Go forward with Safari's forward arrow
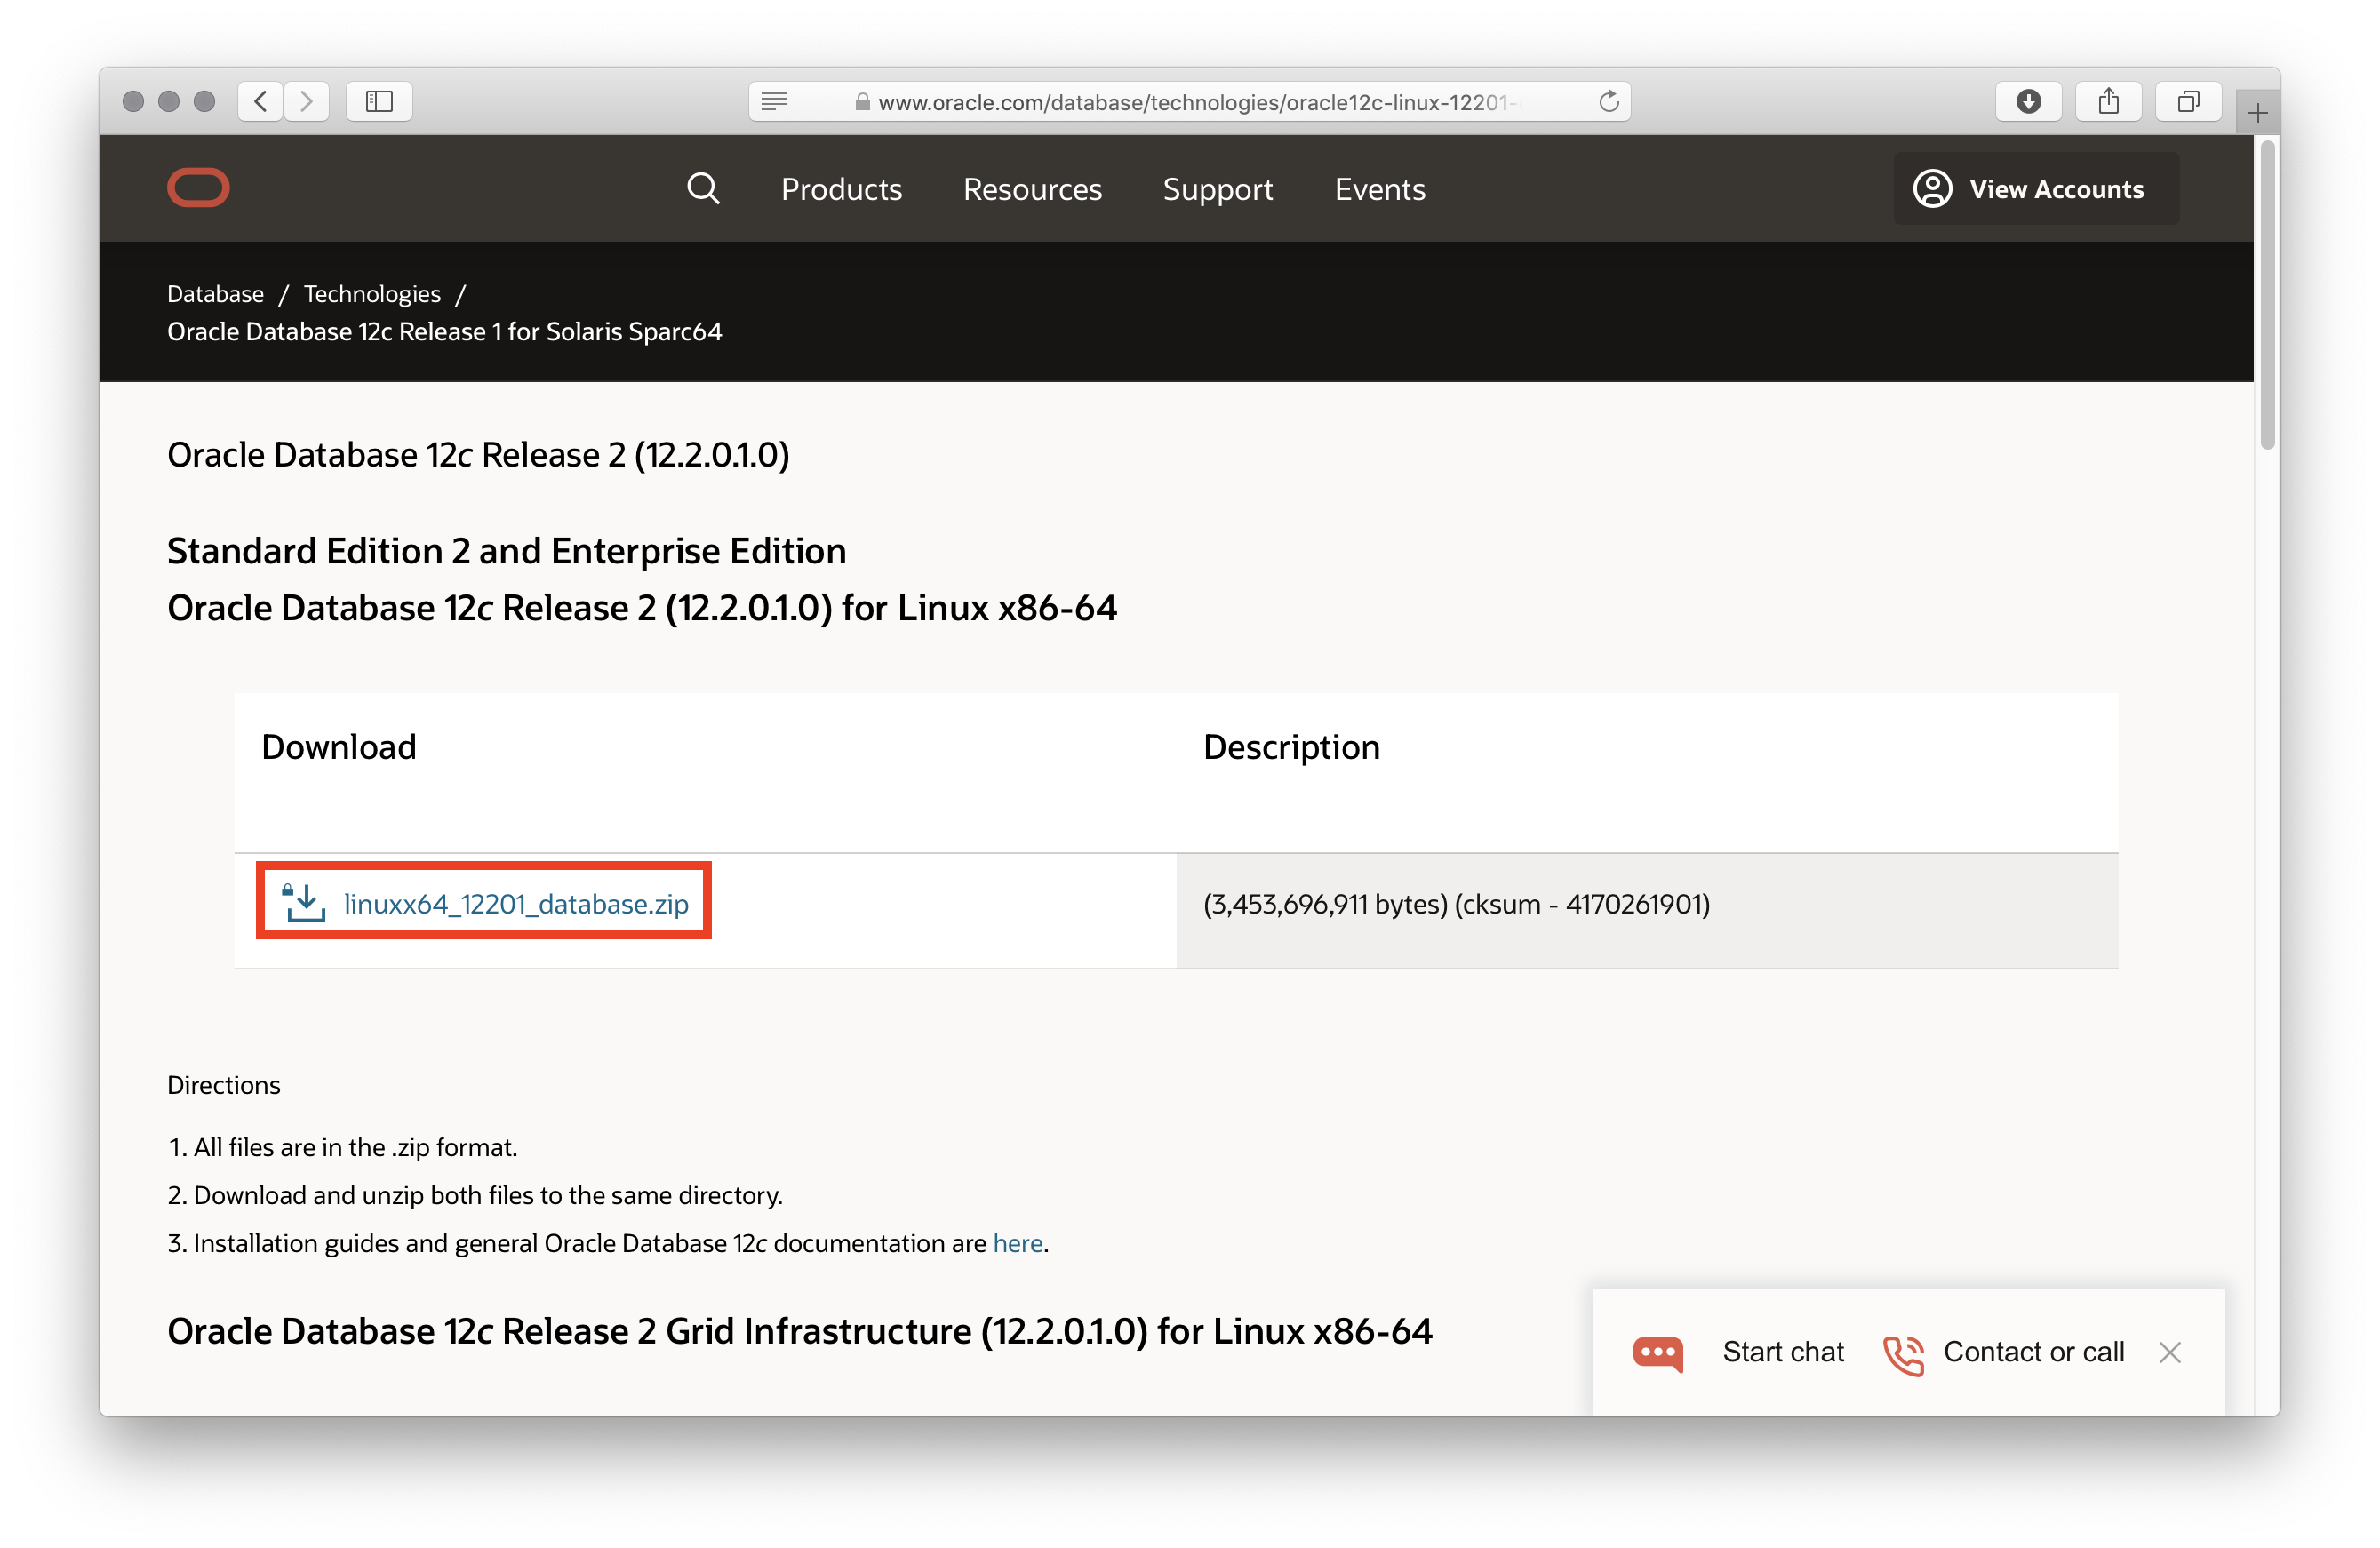2380x1548 pixels. [x=307, y=101]
